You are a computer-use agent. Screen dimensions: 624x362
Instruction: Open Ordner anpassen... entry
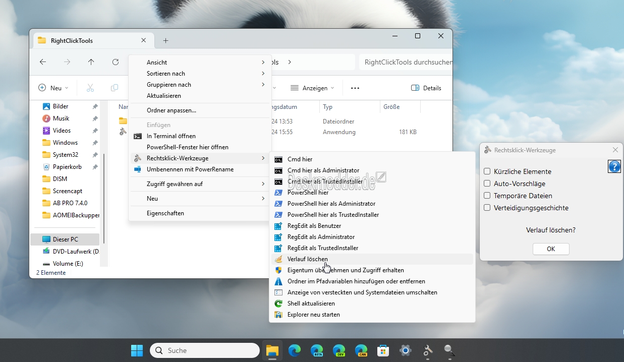tap(200, 110)
